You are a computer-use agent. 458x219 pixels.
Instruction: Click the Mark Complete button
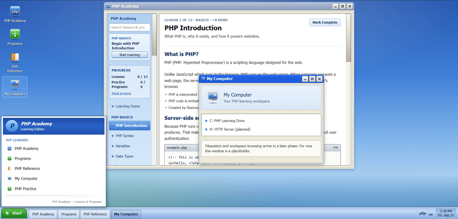(325, 22)
